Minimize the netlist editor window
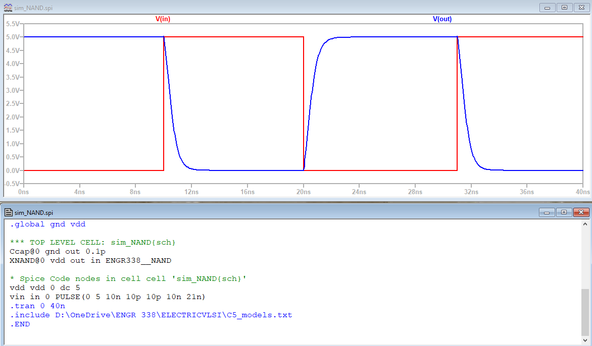The height and width of the screenshot is (346, 592). coord(547,212)
